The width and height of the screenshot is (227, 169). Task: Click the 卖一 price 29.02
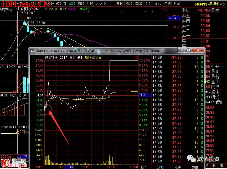(x=205, y=36)
